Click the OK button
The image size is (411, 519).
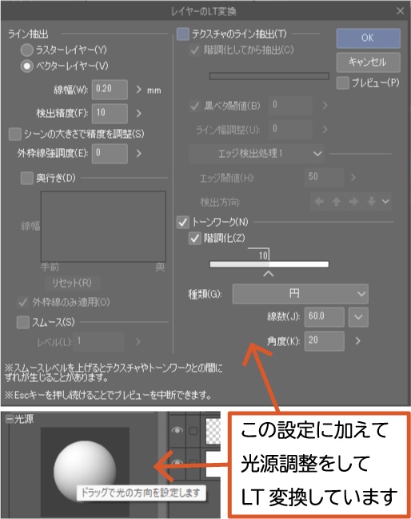coord(368,38)
